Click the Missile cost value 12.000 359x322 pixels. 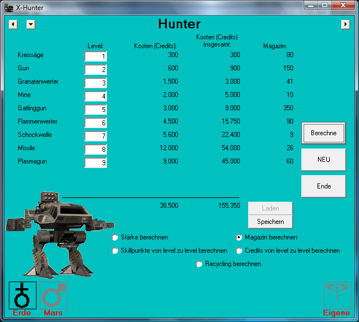point(169,148)
